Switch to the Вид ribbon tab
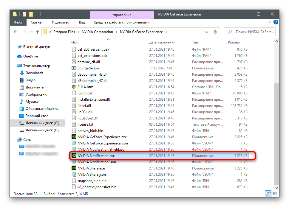 tap(82, 22)
